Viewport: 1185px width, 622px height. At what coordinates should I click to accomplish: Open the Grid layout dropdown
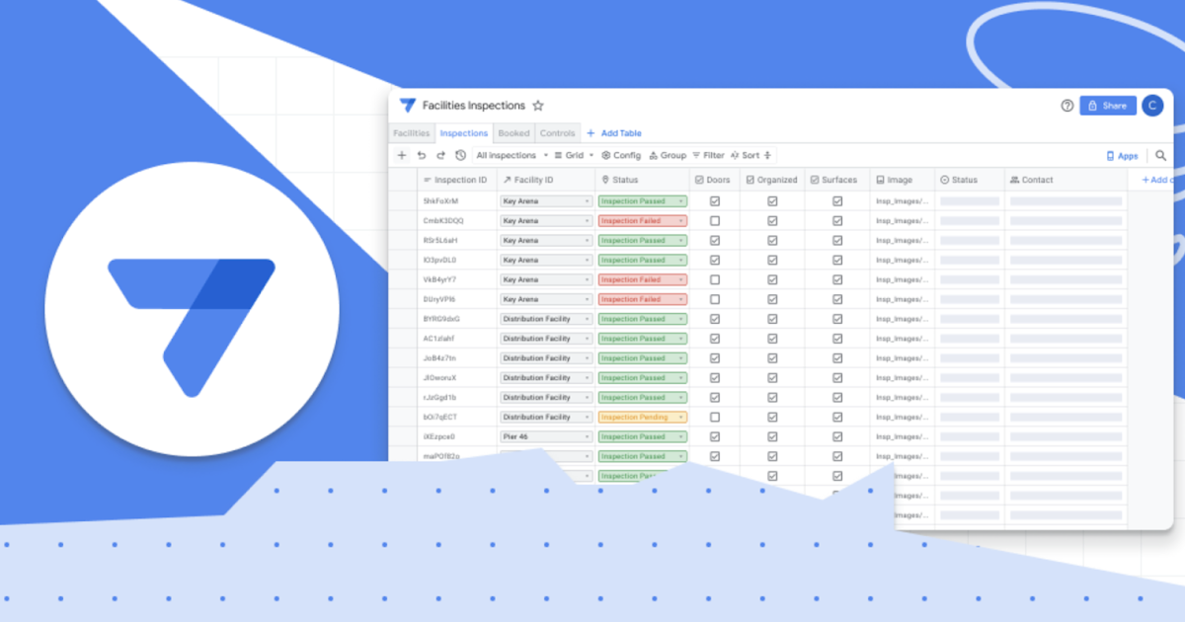pyautogui.click(x=574, y=155)
